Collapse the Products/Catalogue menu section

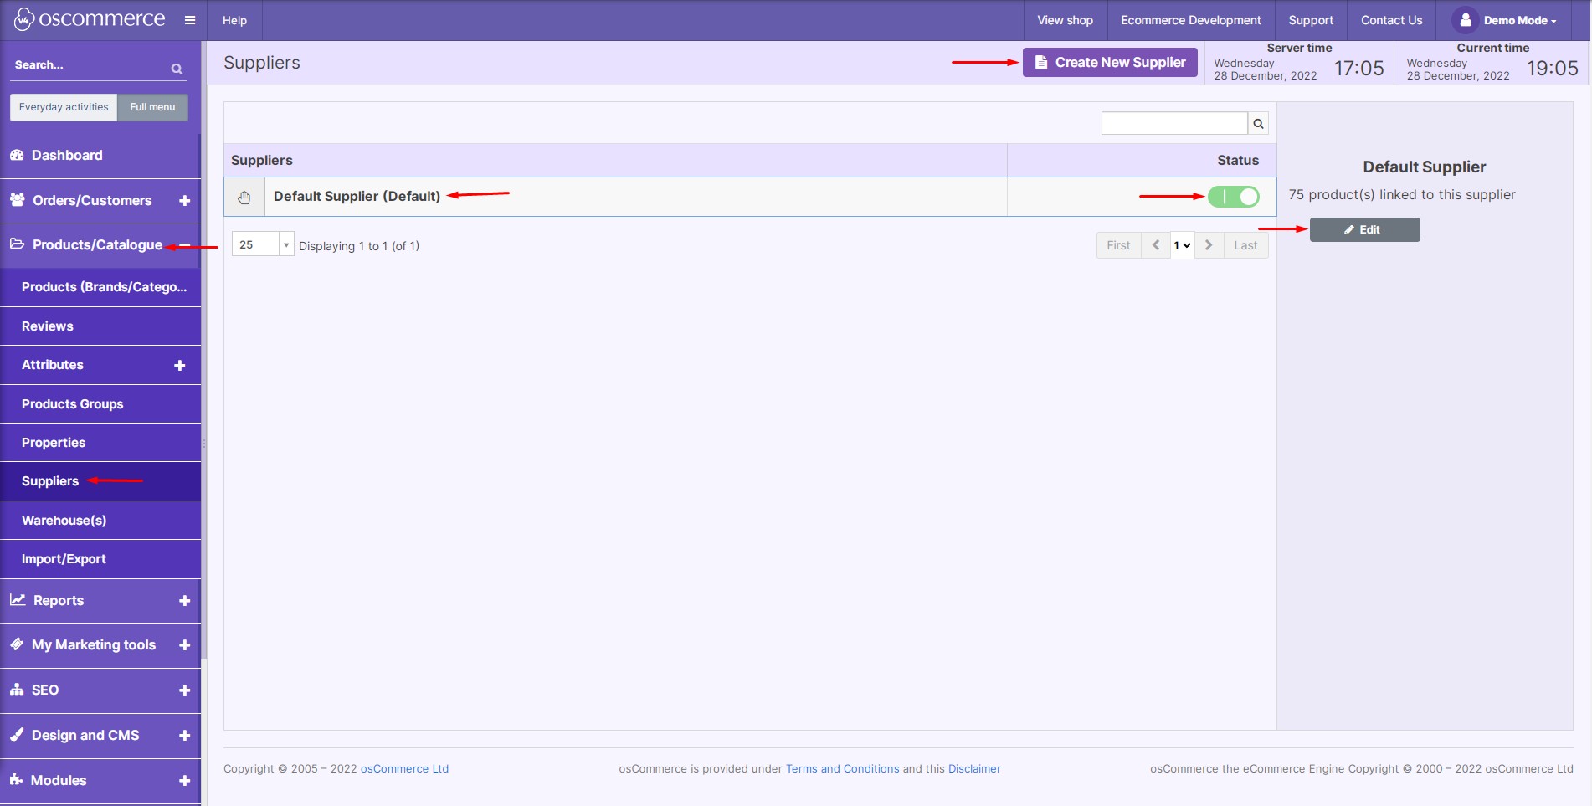[x=185, y=245]
